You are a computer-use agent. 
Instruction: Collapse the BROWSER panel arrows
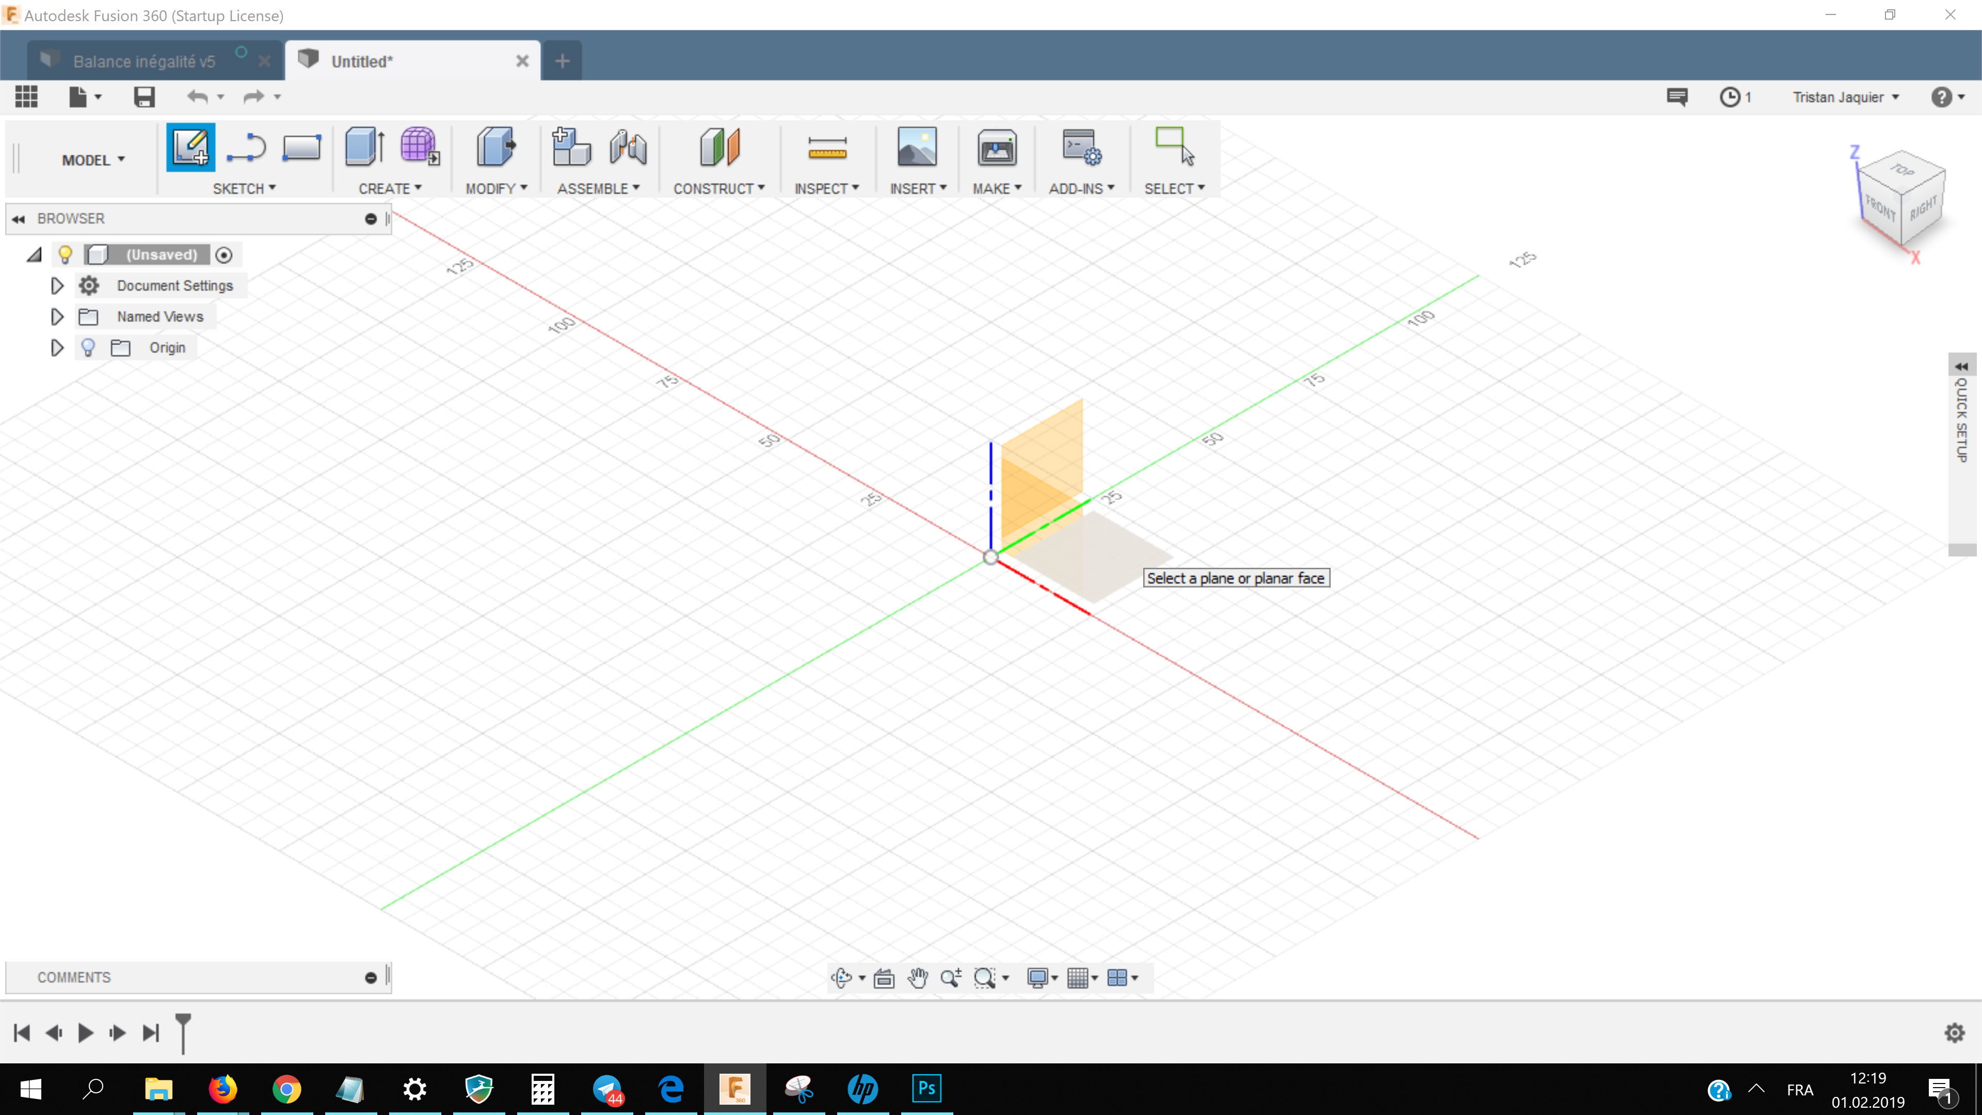[19, 218]
